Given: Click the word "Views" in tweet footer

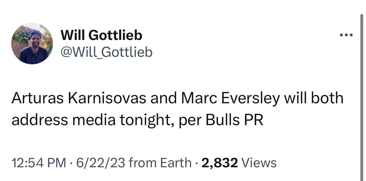Looking at the screenshot, I should [259, 163].
